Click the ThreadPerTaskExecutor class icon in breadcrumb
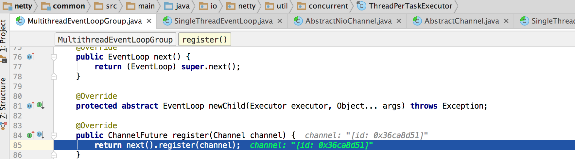Image resolution: width=575 pixels, height=159 pixels. [361, 6]
